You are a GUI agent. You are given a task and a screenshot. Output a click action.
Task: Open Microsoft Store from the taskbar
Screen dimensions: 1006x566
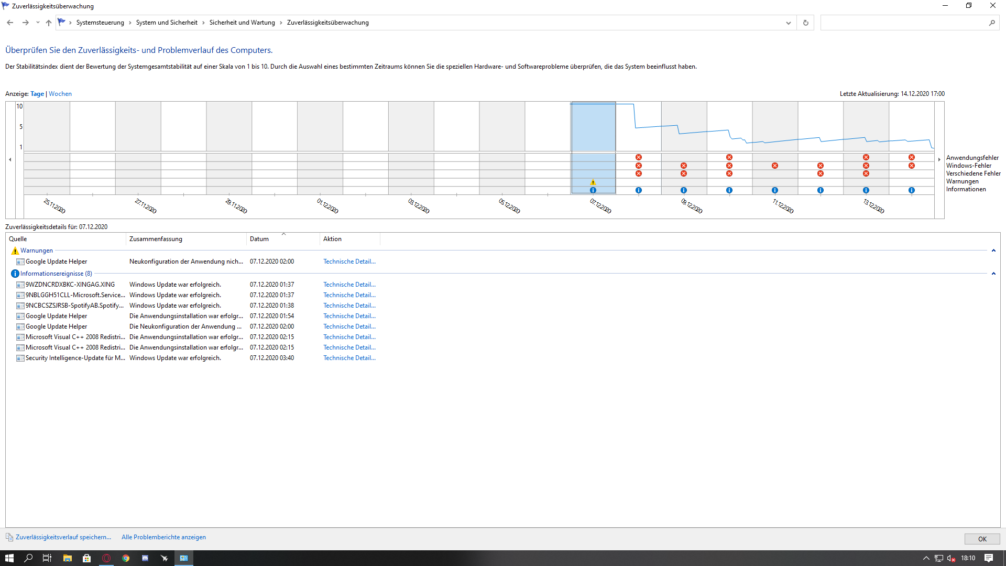(x=86, y=558)
